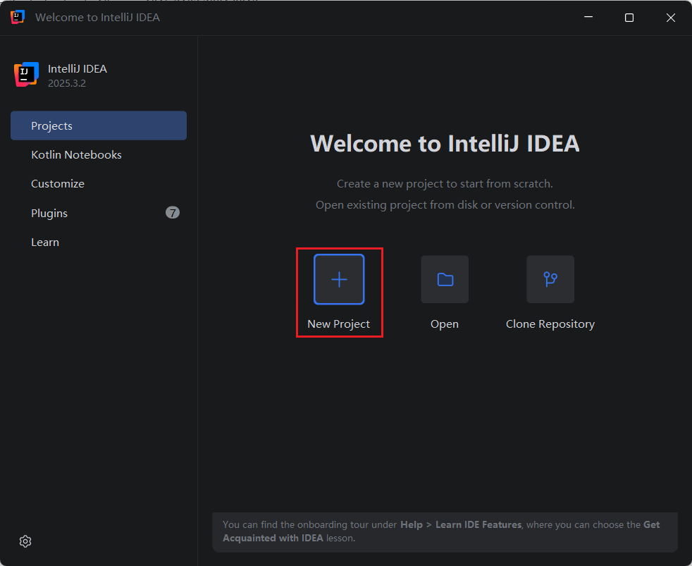Screen dimensions: 692x566
Task: Click the Clone Repository branch icon
Action: (550, 279)
